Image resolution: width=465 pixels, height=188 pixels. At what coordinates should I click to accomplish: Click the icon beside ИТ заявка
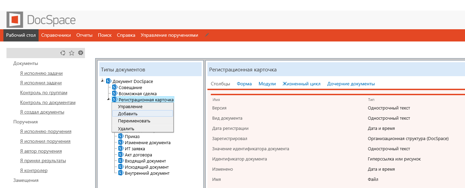click(121, 149)
